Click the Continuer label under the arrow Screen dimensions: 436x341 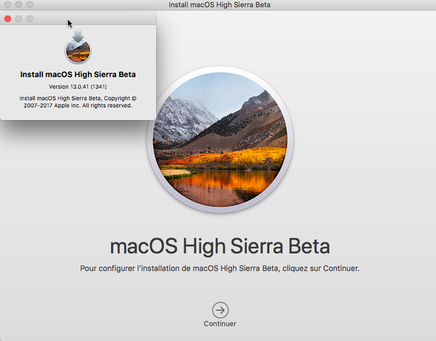[220, 324]
